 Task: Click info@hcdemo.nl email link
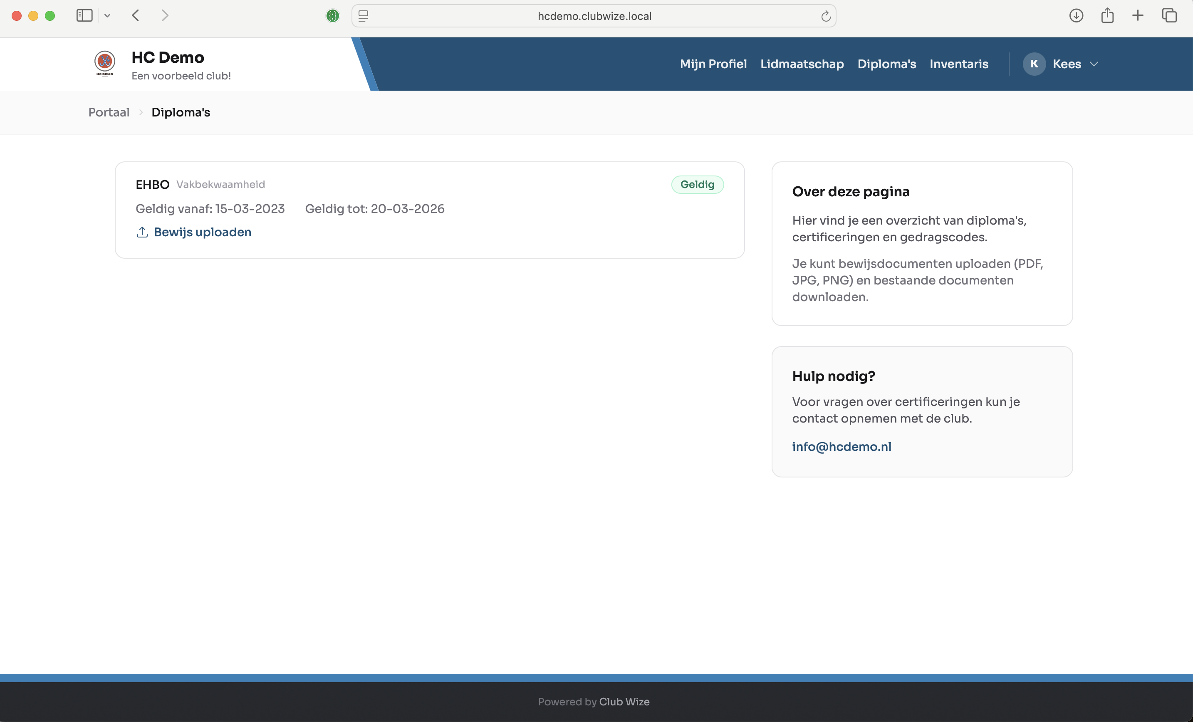[841, 447]
